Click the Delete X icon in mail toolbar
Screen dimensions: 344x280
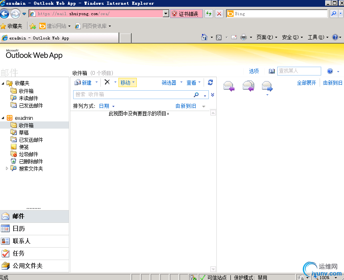[x=107, y=82]
